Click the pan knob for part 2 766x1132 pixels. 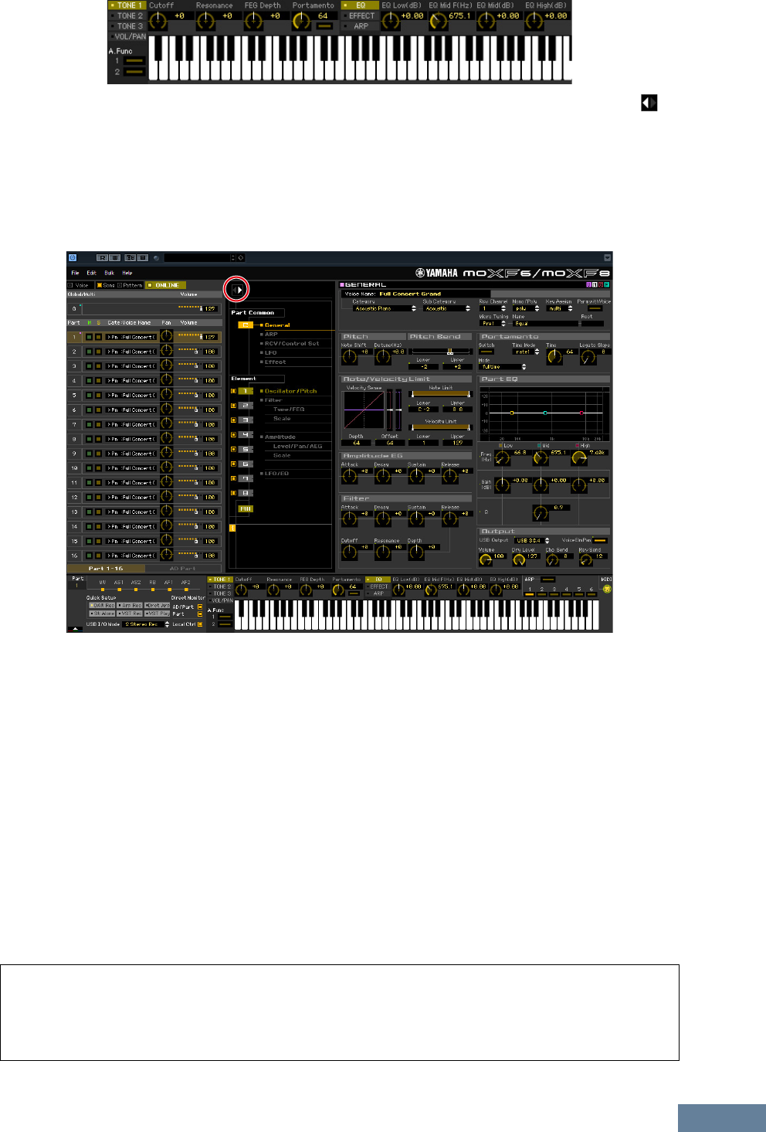click(x=166, y=352)
